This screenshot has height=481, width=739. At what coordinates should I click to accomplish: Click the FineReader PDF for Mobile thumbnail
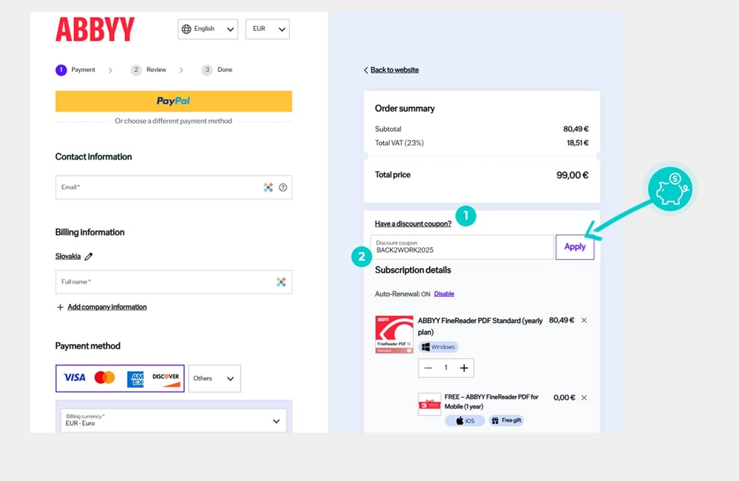[429, 404]
